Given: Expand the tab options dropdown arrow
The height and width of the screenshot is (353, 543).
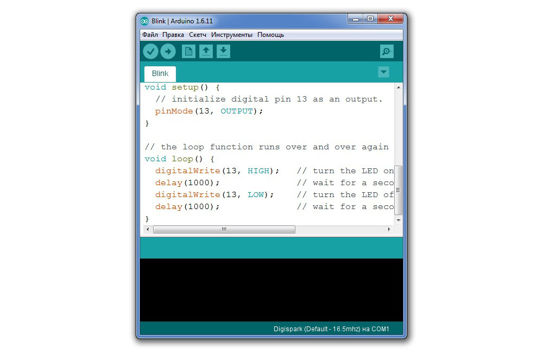Looking at the screenshot, I should (x=383, y=72).
